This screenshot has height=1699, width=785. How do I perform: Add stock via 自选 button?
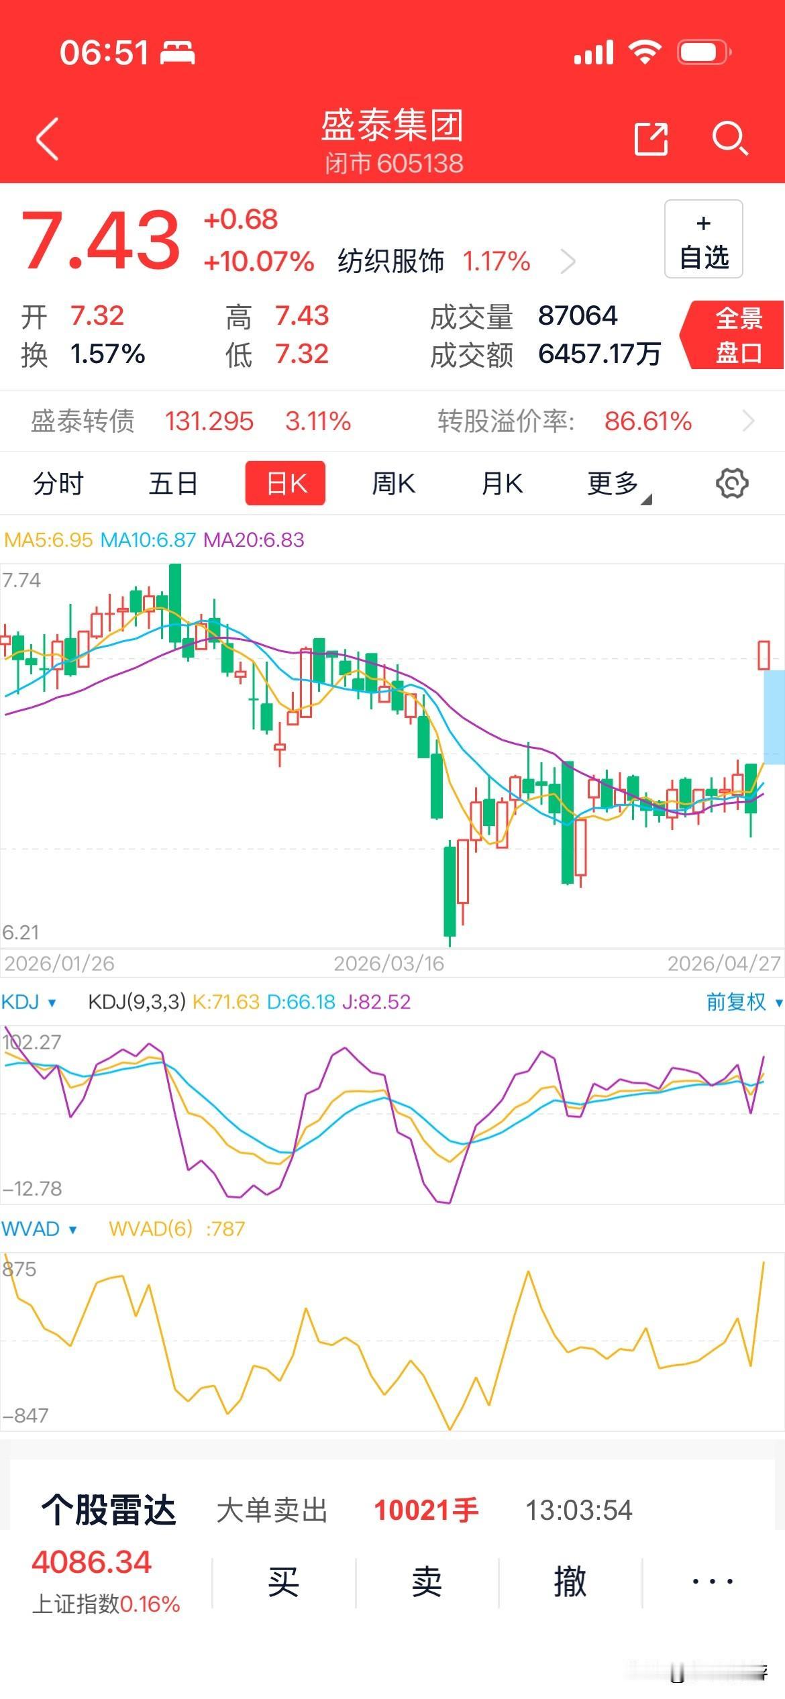click(703, 239)
